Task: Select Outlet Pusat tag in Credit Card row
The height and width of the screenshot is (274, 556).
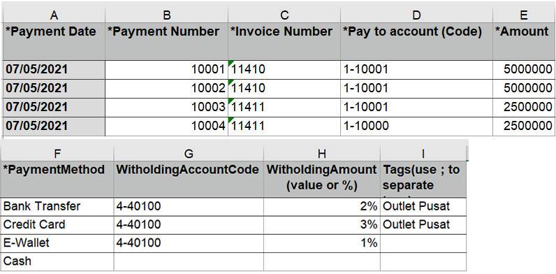Action: click(x=423, y=224)
